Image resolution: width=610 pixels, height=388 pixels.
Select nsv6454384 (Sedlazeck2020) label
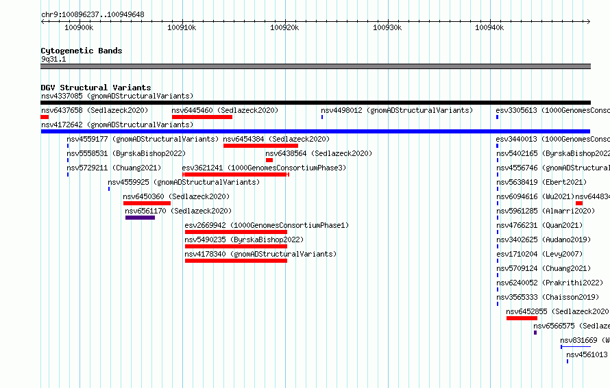coord(276,139)
